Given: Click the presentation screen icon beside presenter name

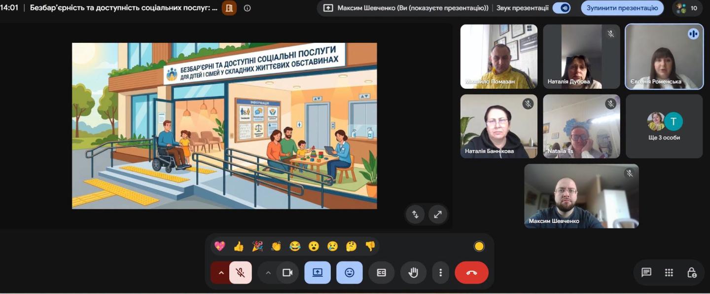Looking at the screenshot, I should (x=328, y=8).
